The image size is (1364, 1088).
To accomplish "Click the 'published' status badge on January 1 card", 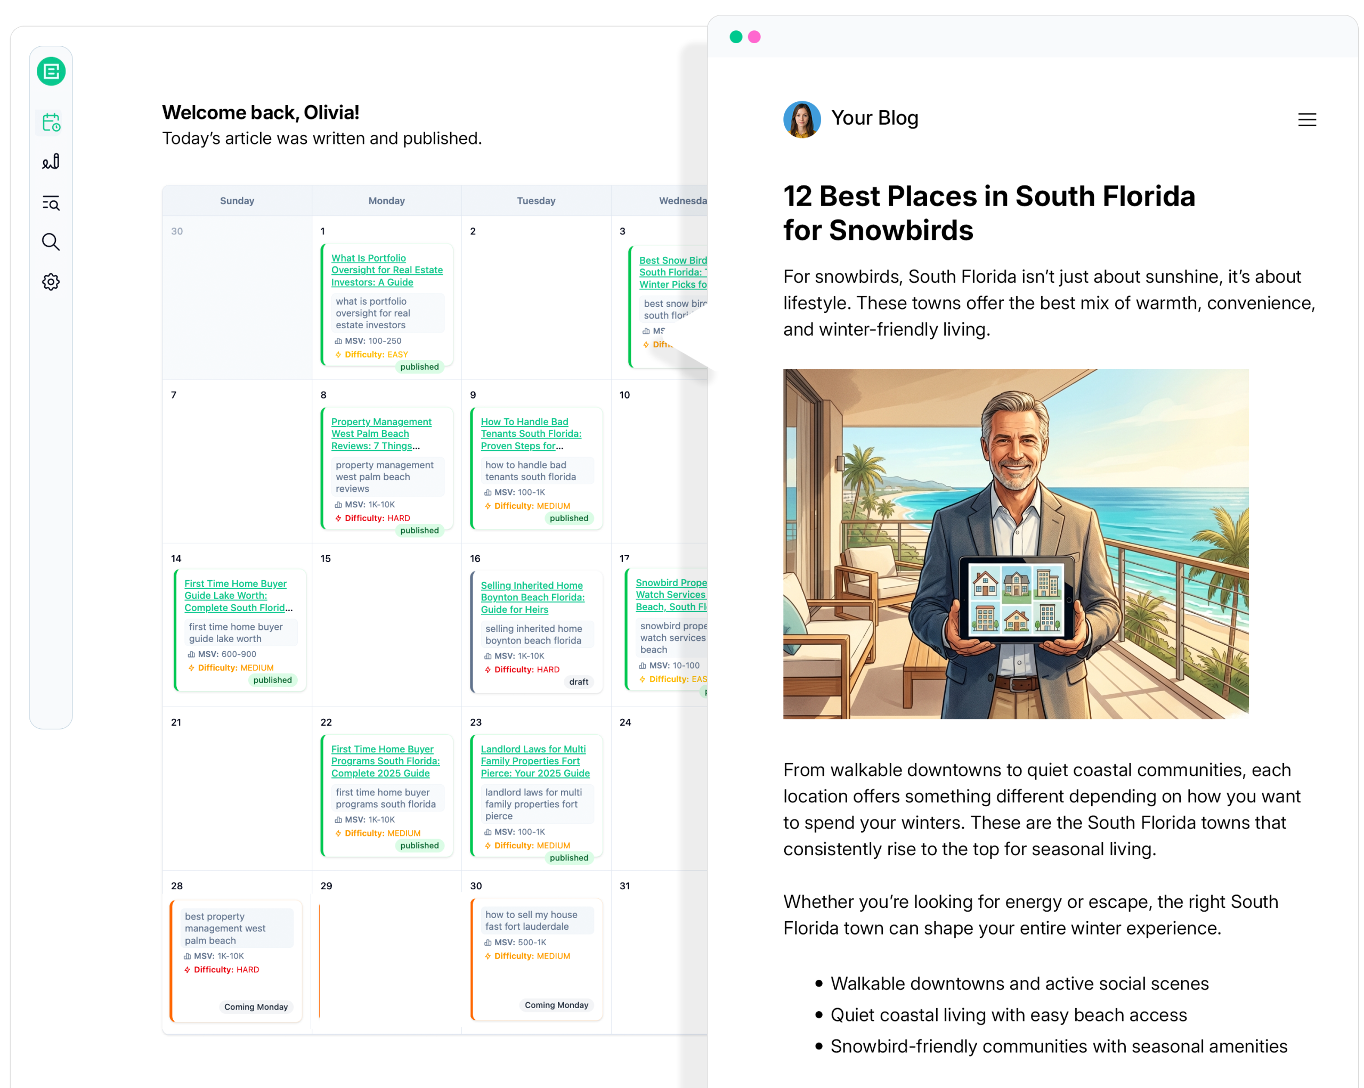I will click(x=419, y=367).
